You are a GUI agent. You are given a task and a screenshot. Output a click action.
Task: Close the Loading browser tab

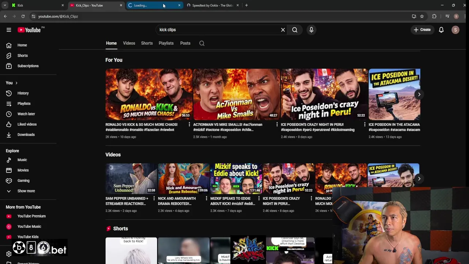pyautogui.click(x=179, y=5)
